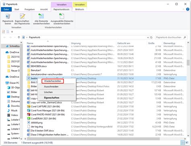The height and width of the screenshot is (146, 191).
Task: Click the quick access properties icon
Action: 4,32
